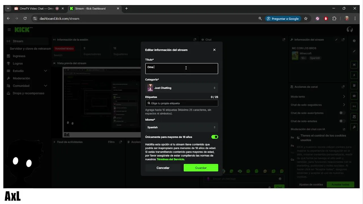Reload the page
Screen dimensions: 363x204
(25, 18)
